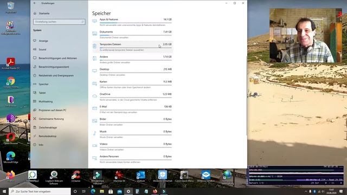
Task: Open Windows Start menu
Action: (4, 191)
